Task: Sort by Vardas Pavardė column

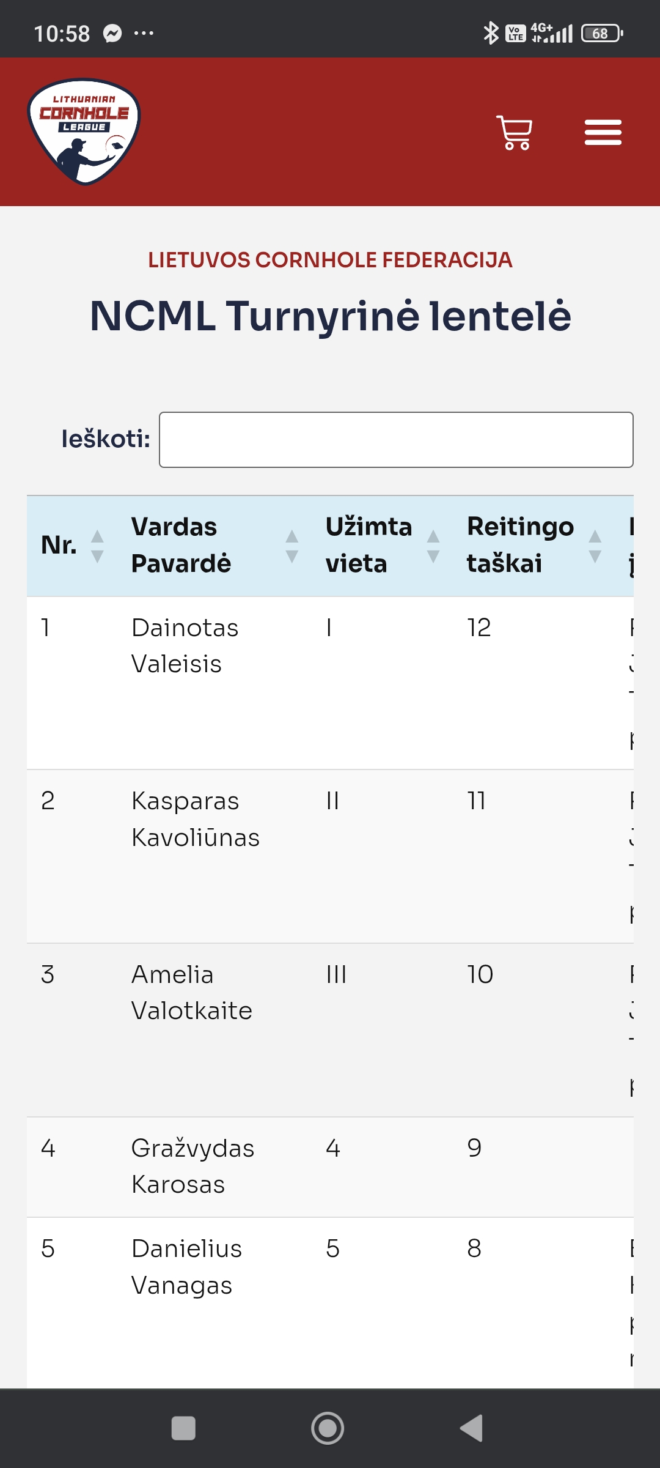Action: click(214, 546)
